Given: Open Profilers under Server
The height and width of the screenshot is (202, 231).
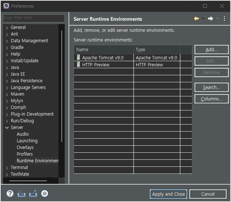Looking at the screenshot, I should point(25,154).
